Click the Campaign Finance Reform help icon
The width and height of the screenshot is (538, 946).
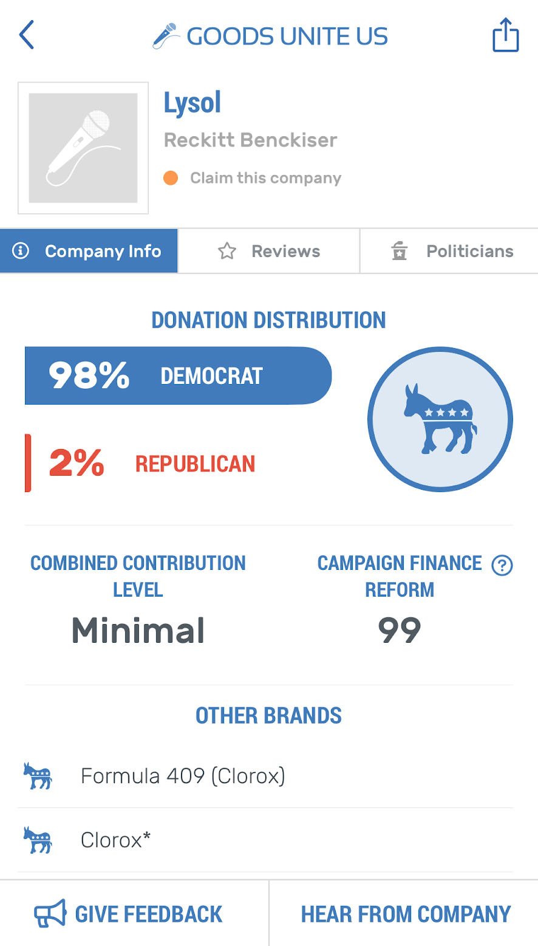[502, 566]
